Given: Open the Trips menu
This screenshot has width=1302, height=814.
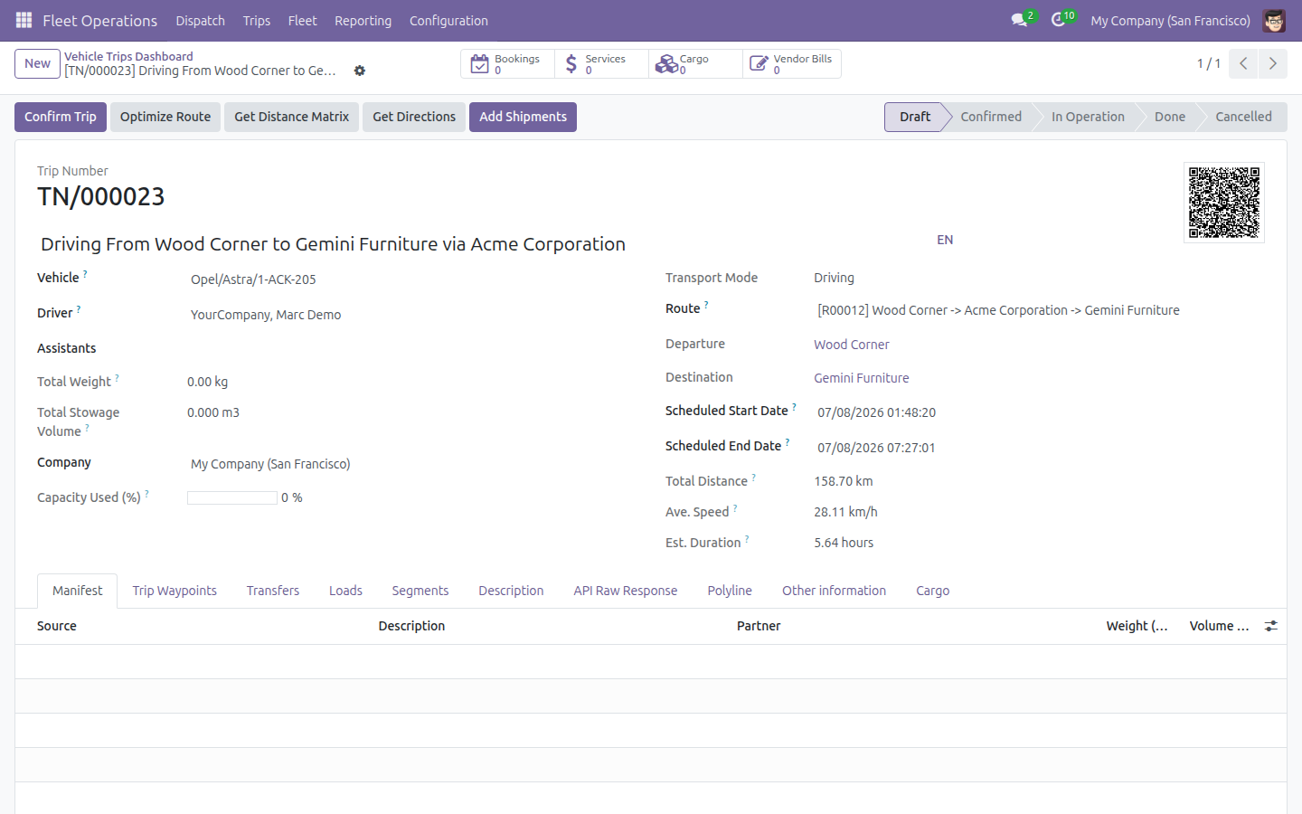Looking at the screenshot, I should (257, 20).
